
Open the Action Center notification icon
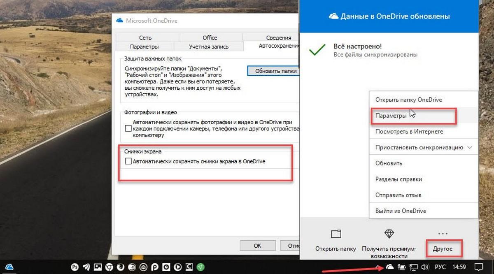click(479, 267)
